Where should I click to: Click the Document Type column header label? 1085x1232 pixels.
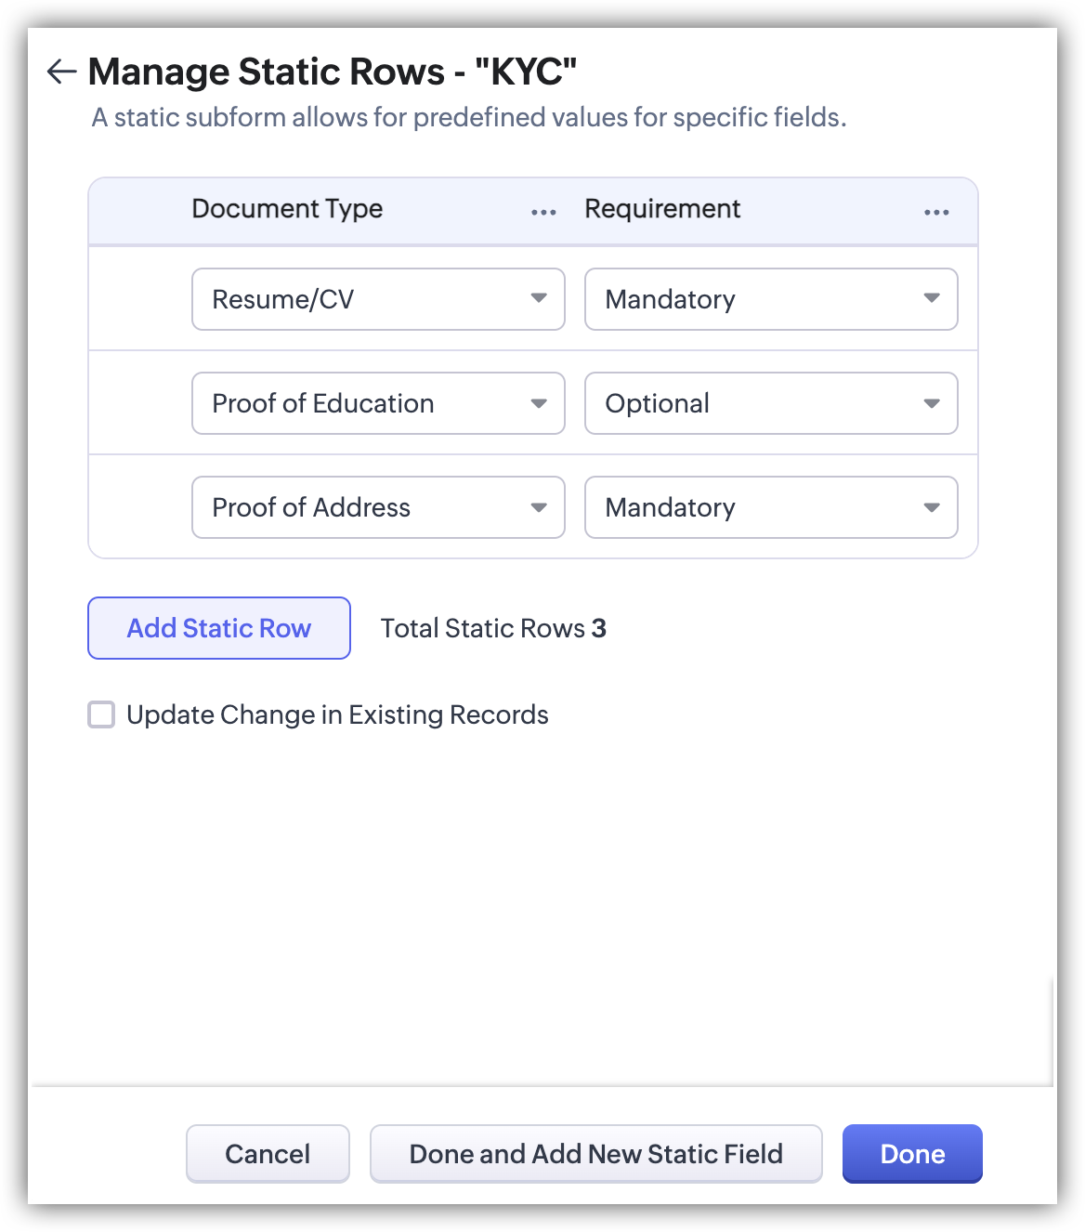pyautogui.click(x=287, y=209)
